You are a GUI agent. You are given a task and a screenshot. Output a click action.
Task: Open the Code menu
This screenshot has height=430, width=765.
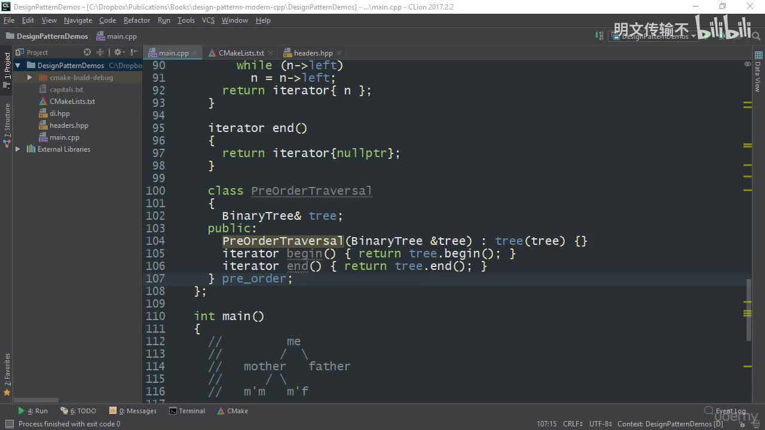[108, 20]
